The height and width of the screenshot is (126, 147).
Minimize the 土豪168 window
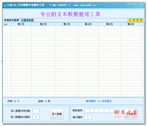click(129, 4)
